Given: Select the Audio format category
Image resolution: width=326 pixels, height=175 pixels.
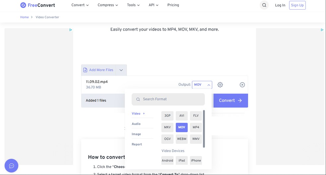Looking at the screenshot, I should click(136, 124).
